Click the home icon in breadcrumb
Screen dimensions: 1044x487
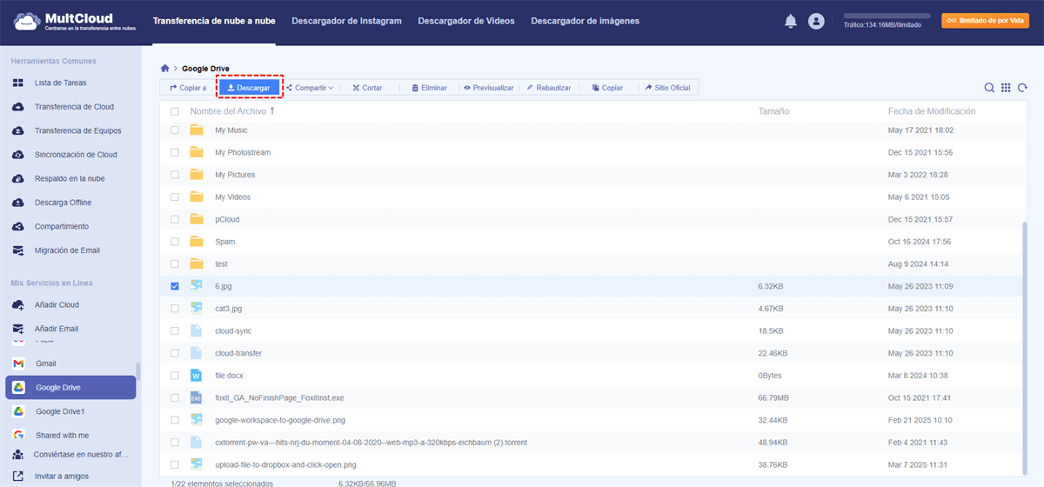165,68
